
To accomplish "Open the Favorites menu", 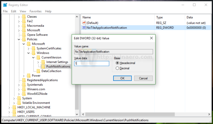I will (x=35, y=11).
